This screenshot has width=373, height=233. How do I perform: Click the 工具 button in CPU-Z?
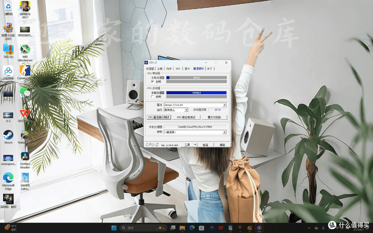[x=187, y=145]
